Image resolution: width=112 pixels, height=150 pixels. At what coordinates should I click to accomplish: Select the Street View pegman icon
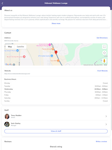click(x=104, y=61)
